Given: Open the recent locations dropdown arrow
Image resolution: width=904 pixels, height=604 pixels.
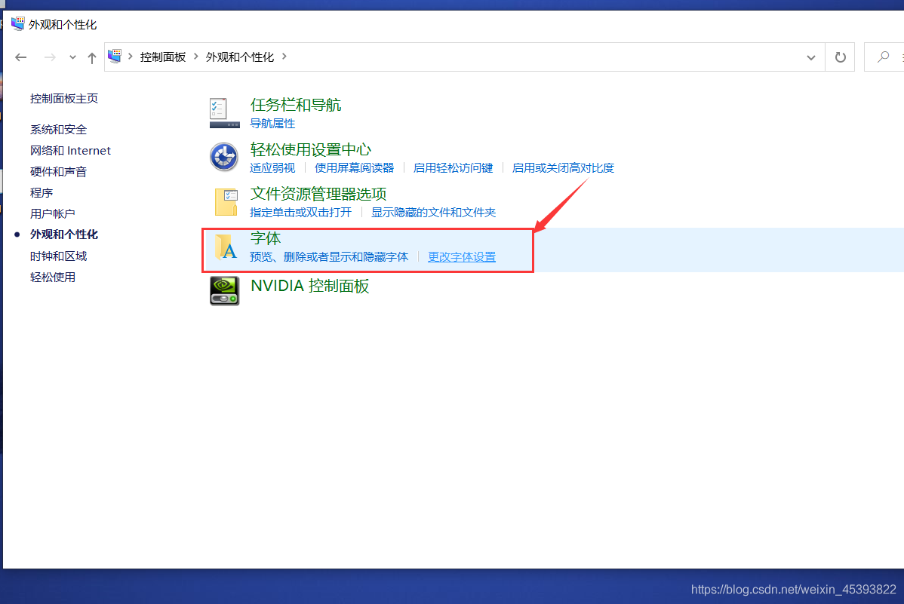Looking at the screenshot, I should [x=72, y=57].
